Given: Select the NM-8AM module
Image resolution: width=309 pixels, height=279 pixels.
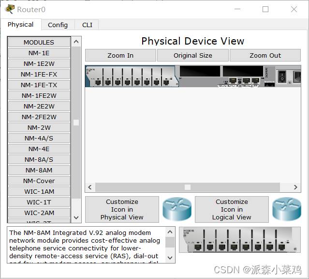Looking at the screenshot, I should (39, 170).
